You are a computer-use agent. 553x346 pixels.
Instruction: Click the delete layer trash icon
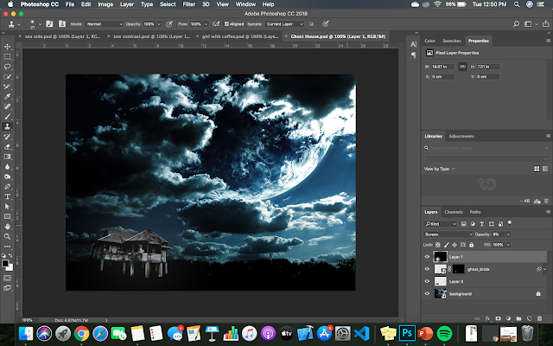point(539,318)
